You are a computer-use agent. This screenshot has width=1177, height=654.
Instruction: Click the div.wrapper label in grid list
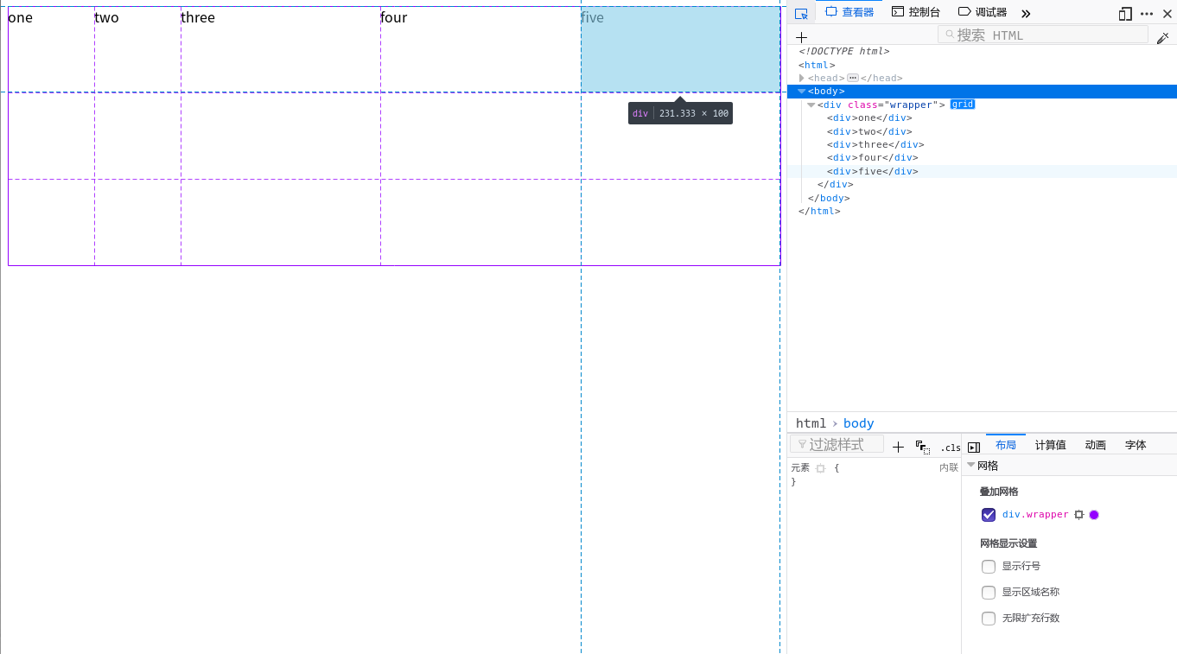(x=1035, y=515)
